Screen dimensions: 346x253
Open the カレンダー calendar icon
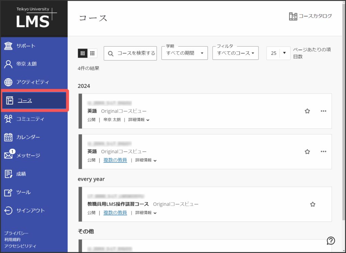8,137
